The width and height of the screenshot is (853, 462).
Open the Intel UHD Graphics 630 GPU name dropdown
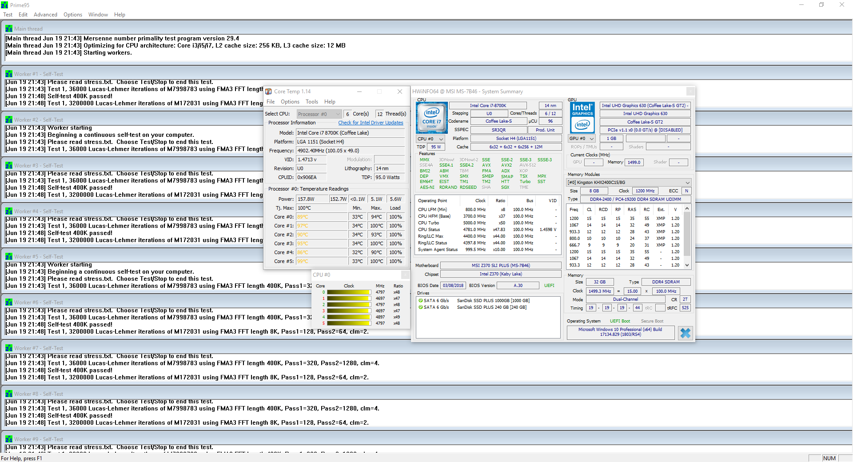click(646, 106)
